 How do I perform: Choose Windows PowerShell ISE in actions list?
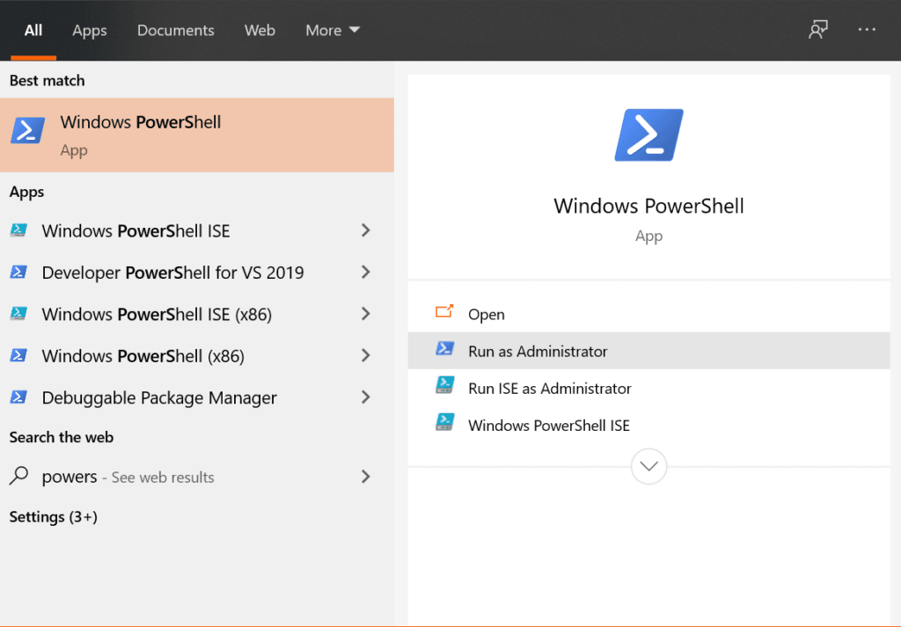click(x=648, y=425)
